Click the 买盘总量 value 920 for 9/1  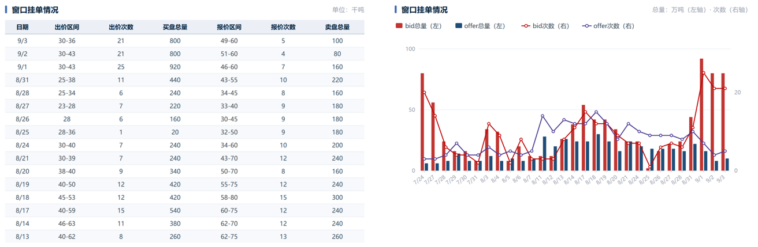click(x=175, y=67)
